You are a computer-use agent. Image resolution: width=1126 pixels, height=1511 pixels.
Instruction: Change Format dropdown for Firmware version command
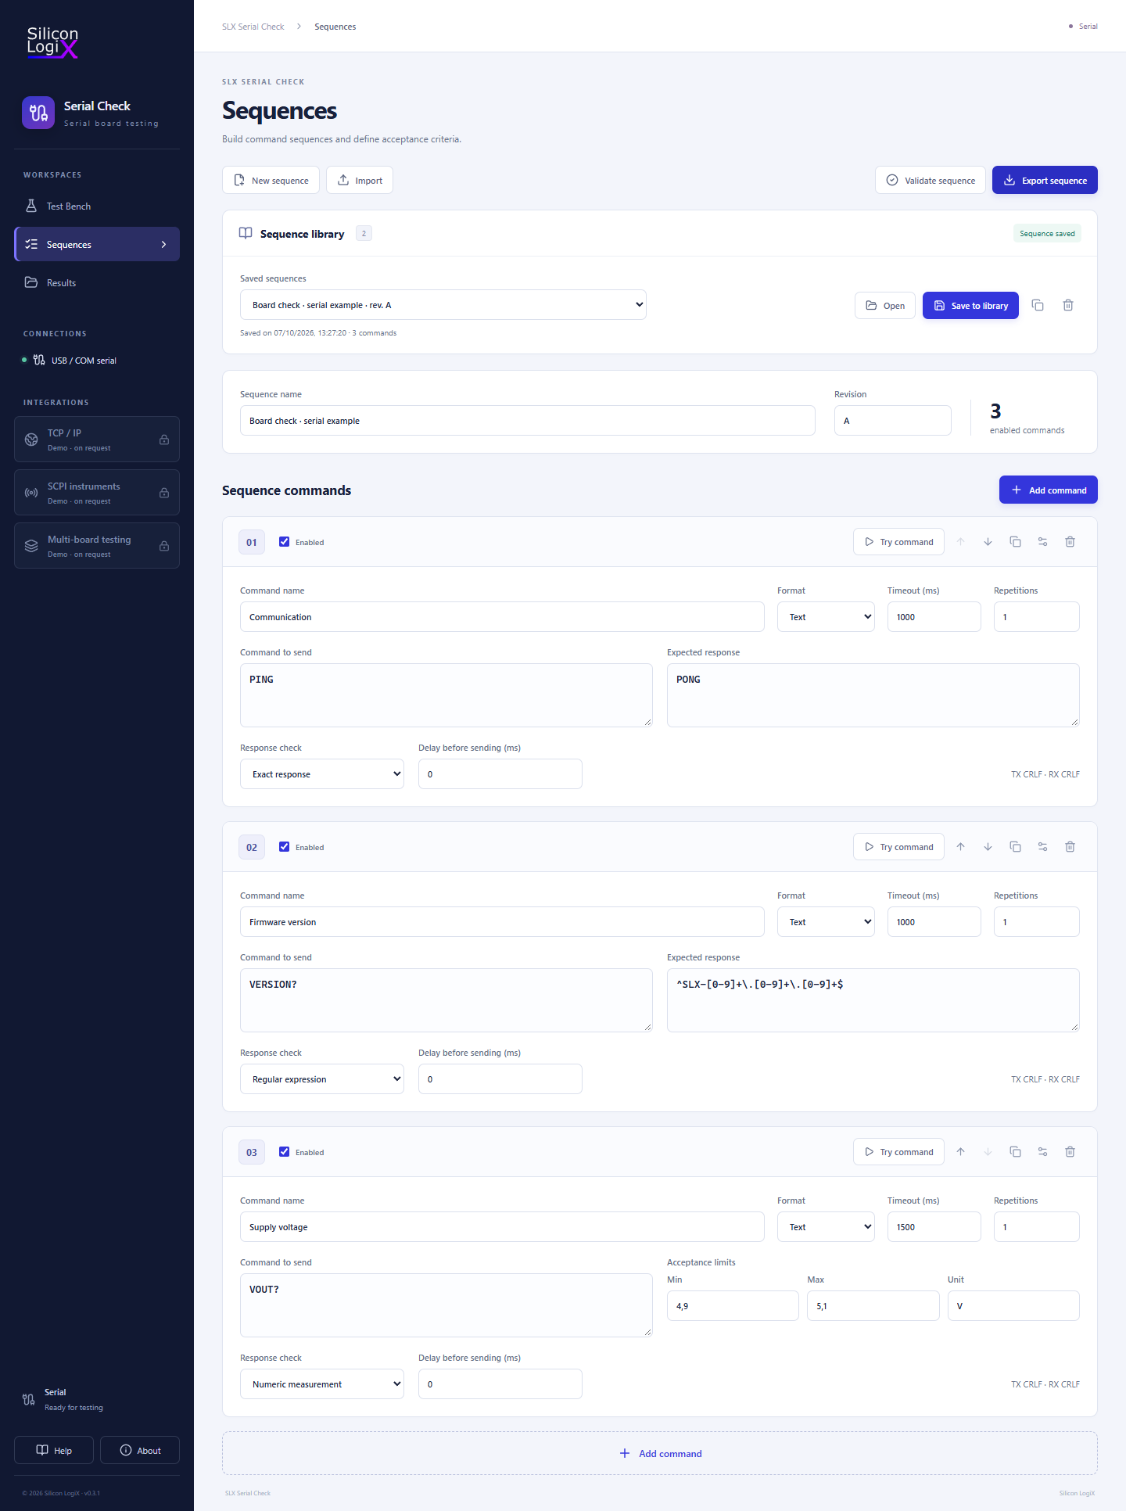[x=826, y=922]
